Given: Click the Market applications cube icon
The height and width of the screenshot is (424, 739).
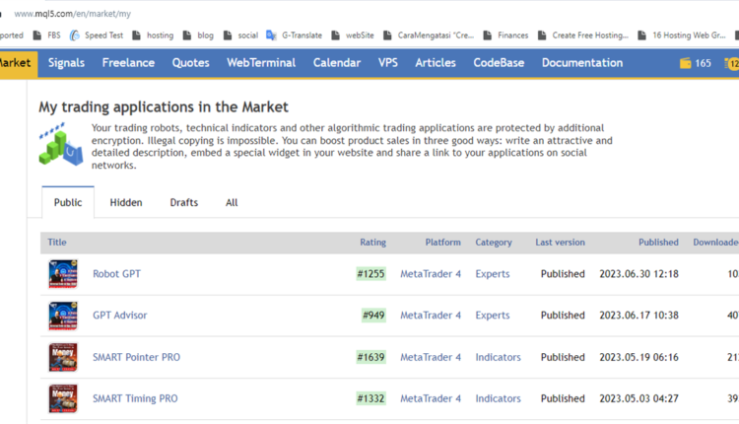Looking at the screenshot, I should [60, 144].
